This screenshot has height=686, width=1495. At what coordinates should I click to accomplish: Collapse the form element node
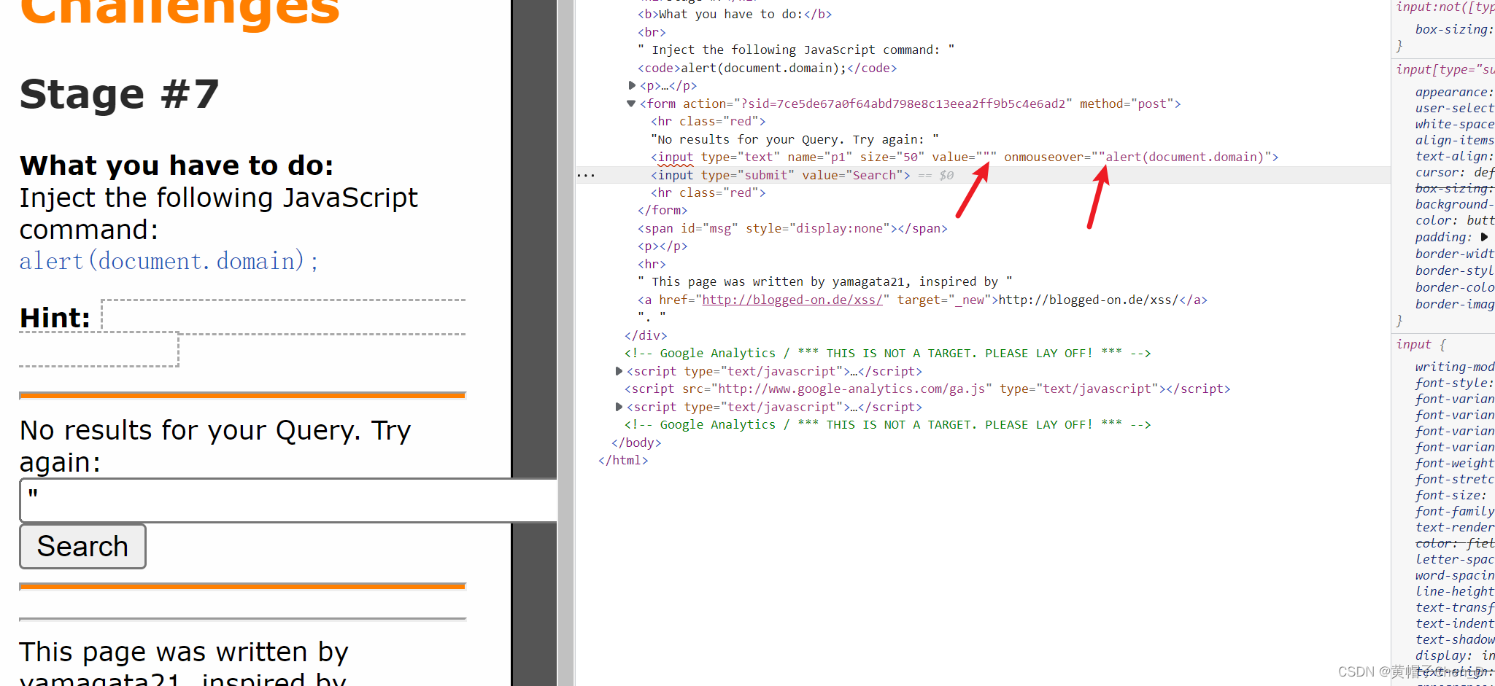(631, 104)
